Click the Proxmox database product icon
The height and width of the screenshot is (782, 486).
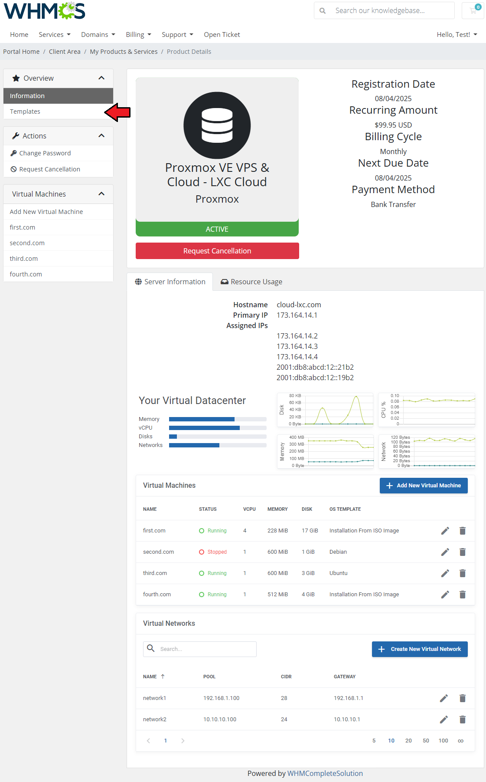(x=217, y=125)
